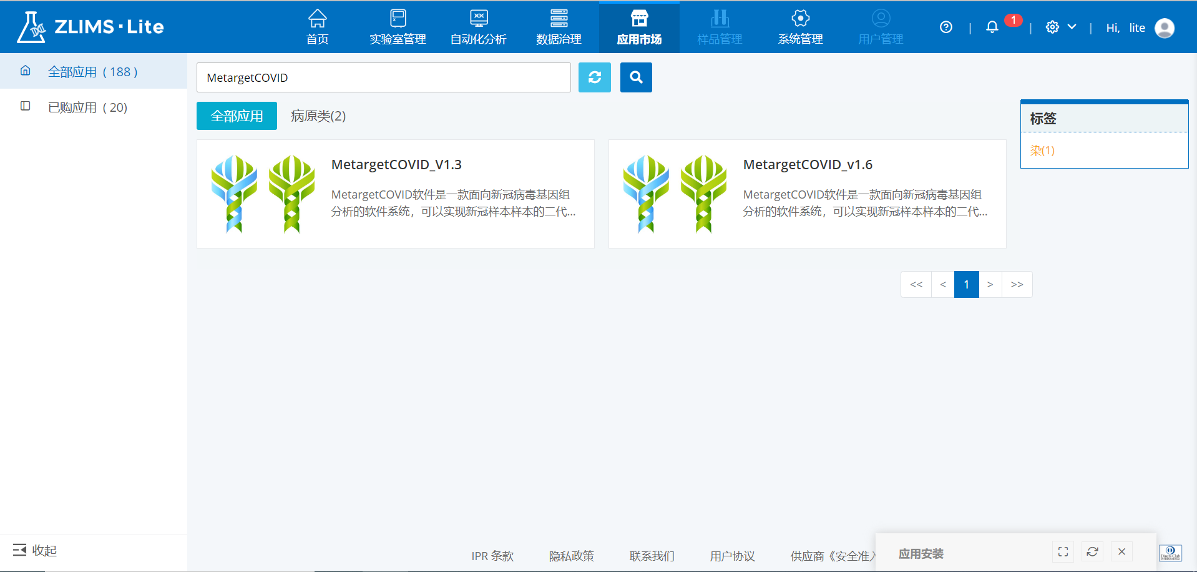The image size is (1197, 572).
Task: Click the magnifier search button
Action: coord(636,77)
